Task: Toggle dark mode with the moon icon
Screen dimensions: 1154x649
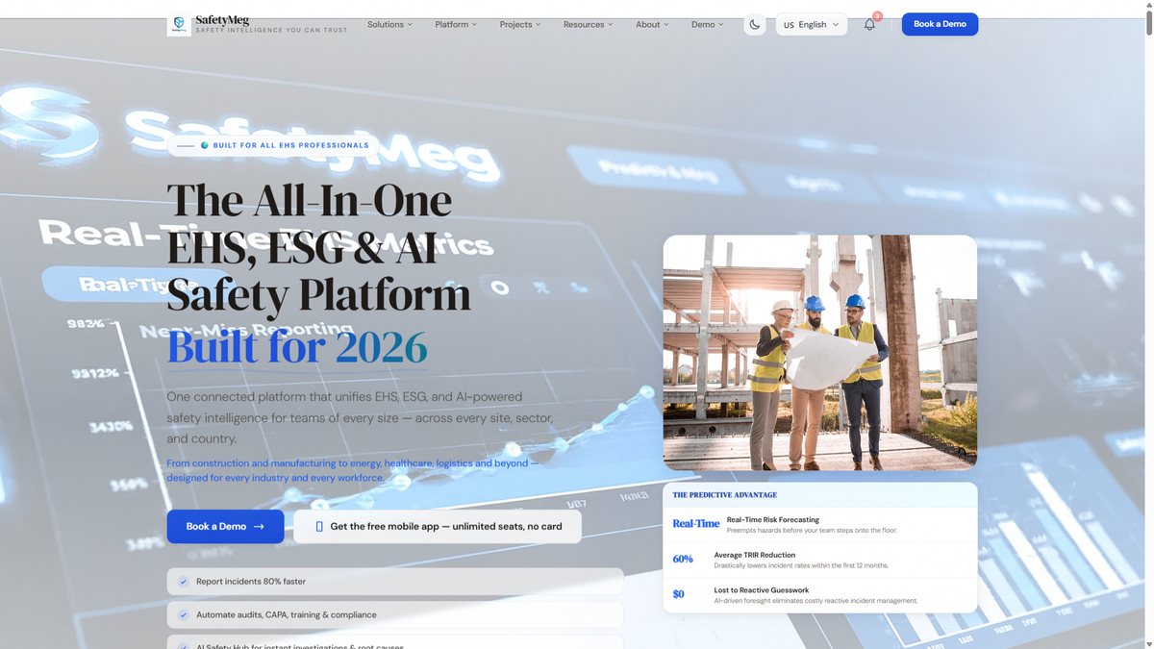Action: pyautogui.click(x=755, y=24)
